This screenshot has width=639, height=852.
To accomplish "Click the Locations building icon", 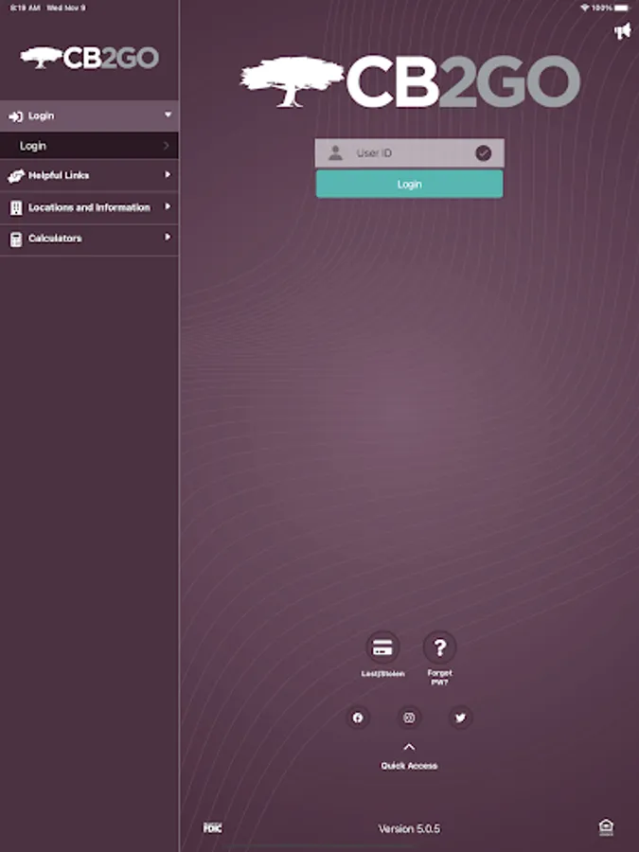I will tap(16, 207).
